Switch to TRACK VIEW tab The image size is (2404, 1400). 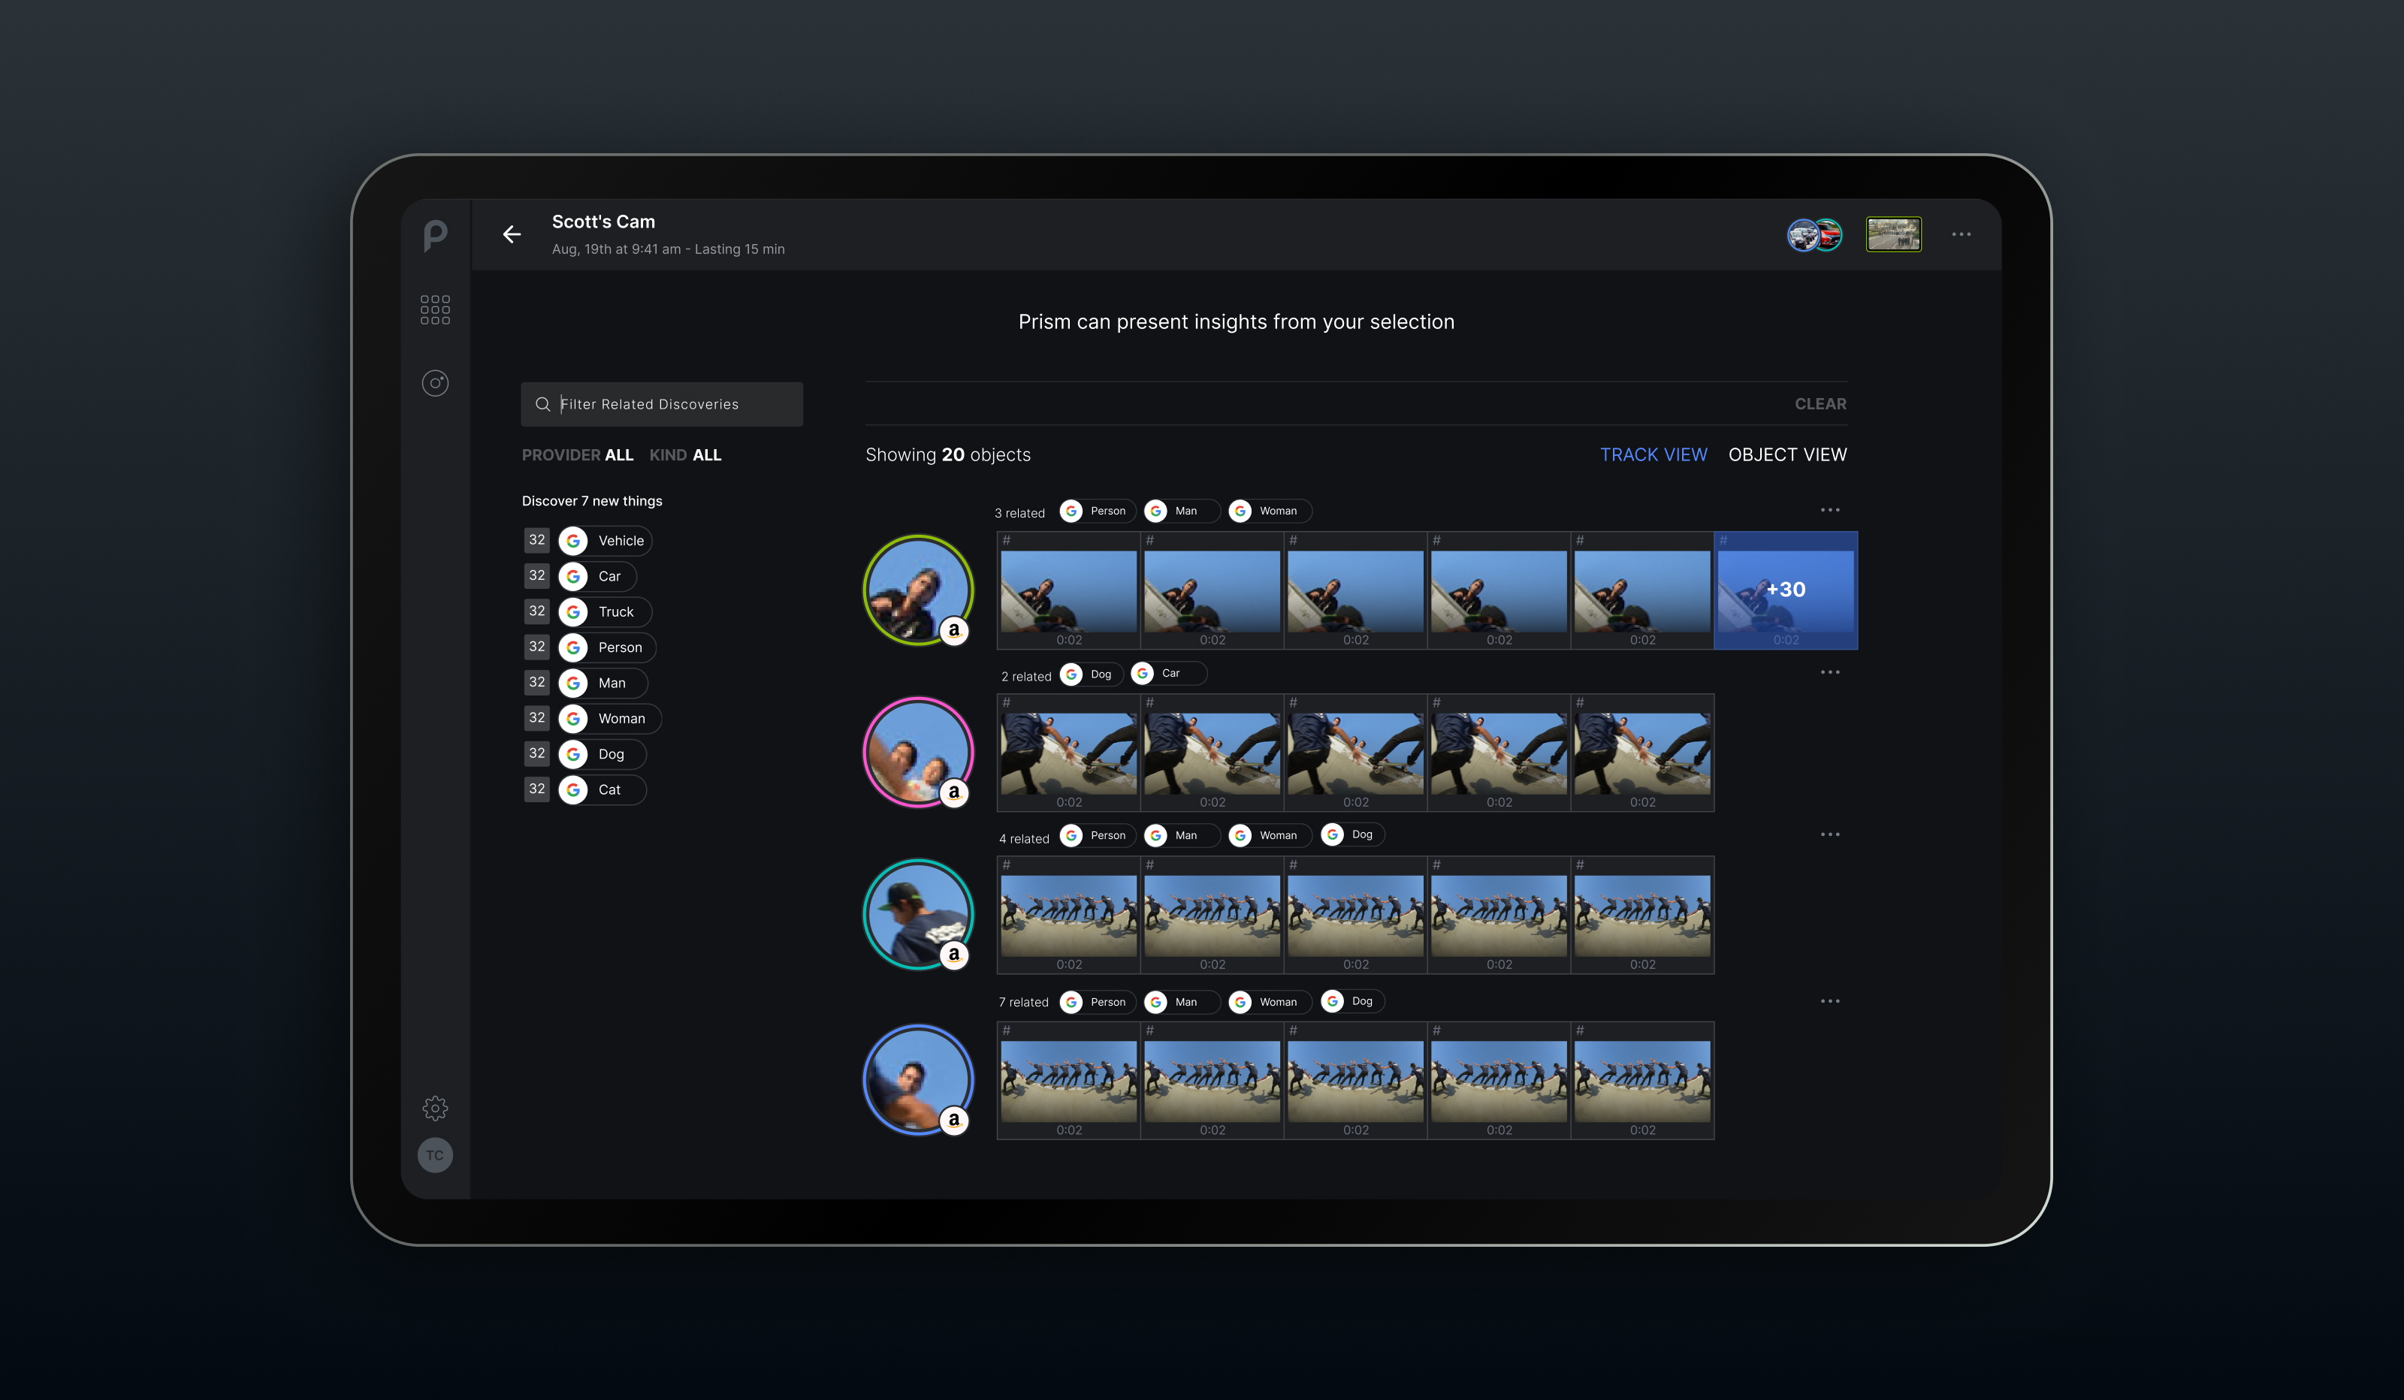[x=1654, y=455]
